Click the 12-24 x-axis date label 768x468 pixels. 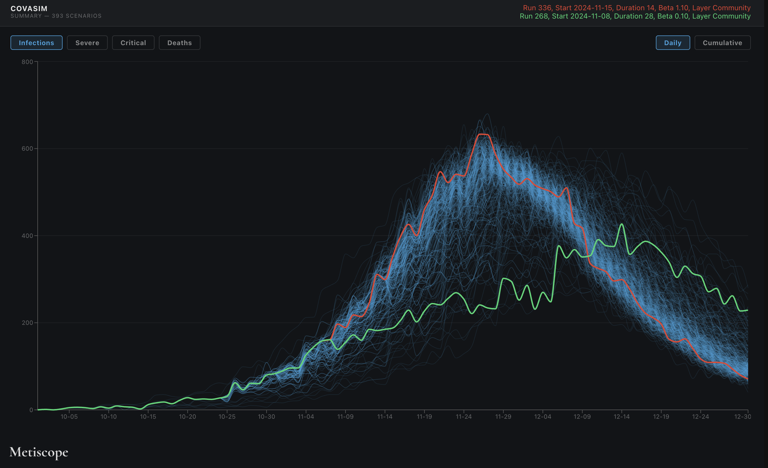pyautogui.click(x=700, y=416)
